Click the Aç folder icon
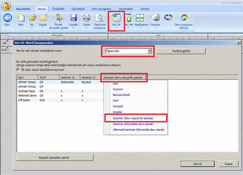This screenshot has height=175, width=243. coord(32,18)
